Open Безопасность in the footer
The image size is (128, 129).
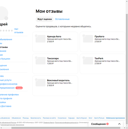point(36,118)
